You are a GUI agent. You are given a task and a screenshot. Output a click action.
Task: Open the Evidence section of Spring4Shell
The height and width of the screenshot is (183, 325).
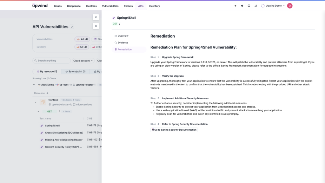122,42
